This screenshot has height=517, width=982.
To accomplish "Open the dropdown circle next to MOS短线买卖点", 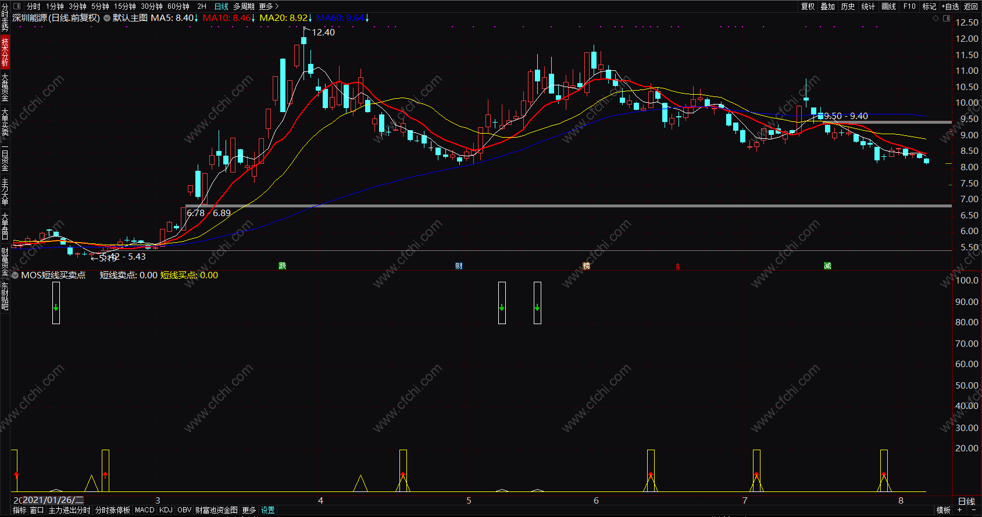I will [x=16, y=275].
